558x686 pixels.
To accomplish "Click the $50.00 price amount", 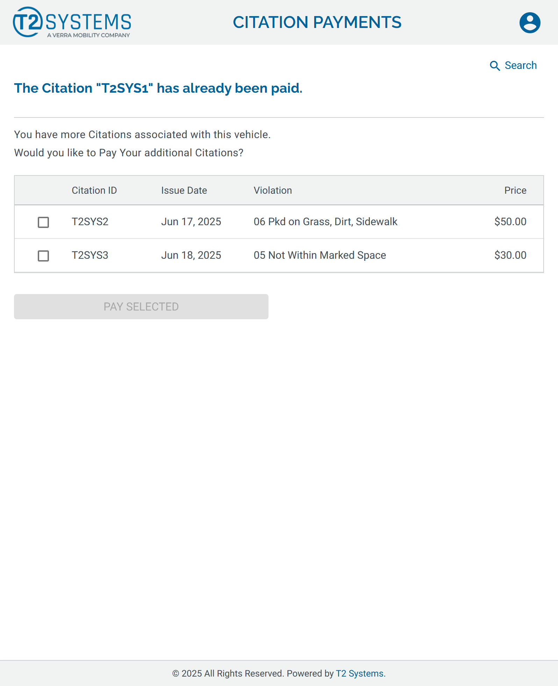I will coord(510,222).
